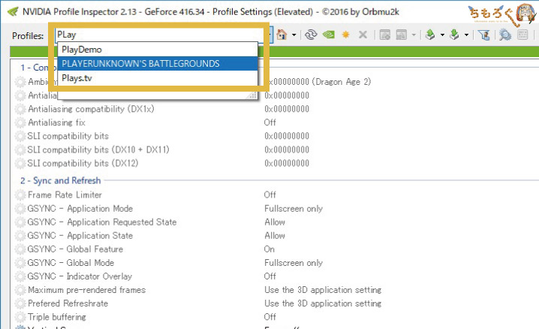This screenshot has height=329, width=539.
Task: Click gear icon beside Maximum pre-rendered frames
Action: click(x=20, y=290)
